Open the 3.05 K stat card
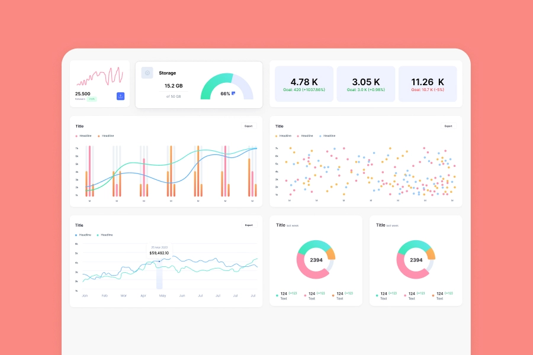Screen dimensions: 533x355 (x=366, y=84)
